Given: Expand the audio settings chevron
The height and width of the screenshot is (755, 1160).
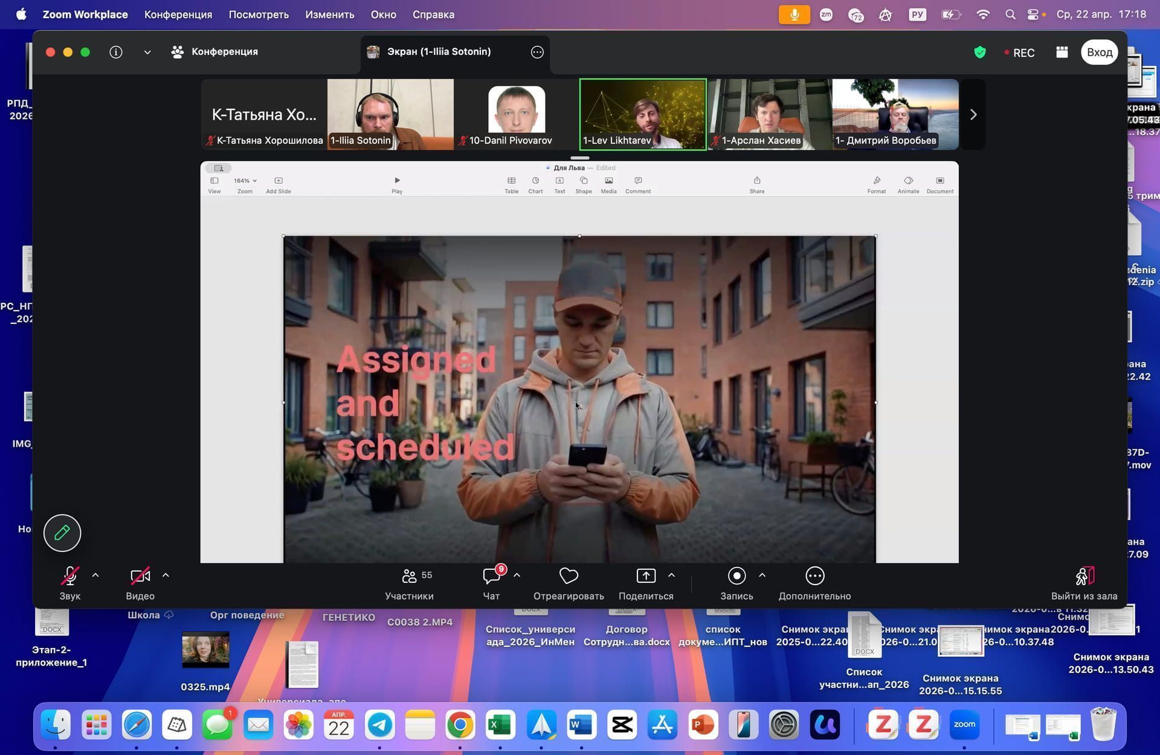Looking at the screenshot, I should tap(95, 575).
